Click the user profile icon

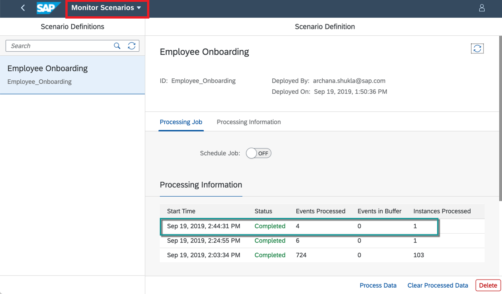482,8
